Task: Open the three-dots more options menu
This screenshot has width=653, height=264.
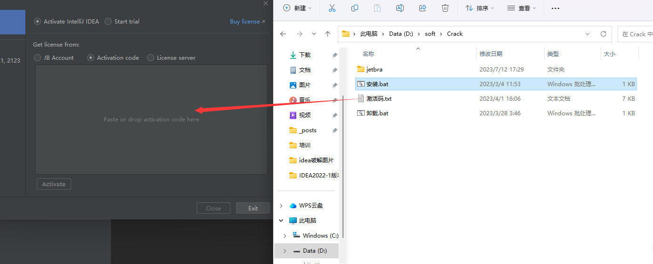Action: (x=555, y=8)
